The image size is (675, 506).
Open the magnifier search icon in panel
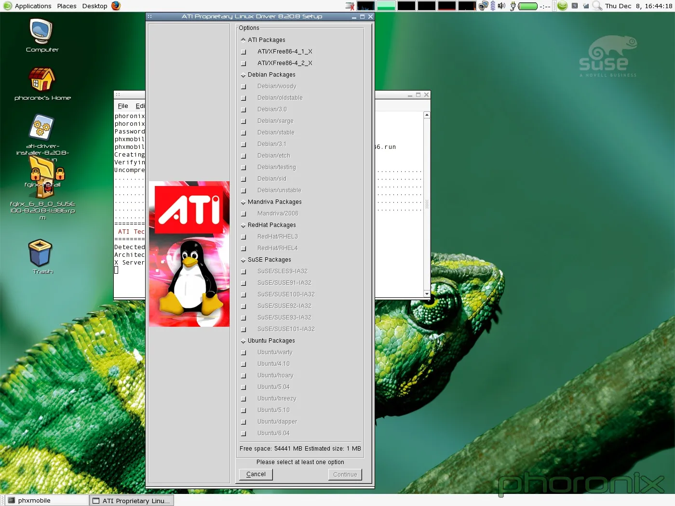click(x=597, y=6)
